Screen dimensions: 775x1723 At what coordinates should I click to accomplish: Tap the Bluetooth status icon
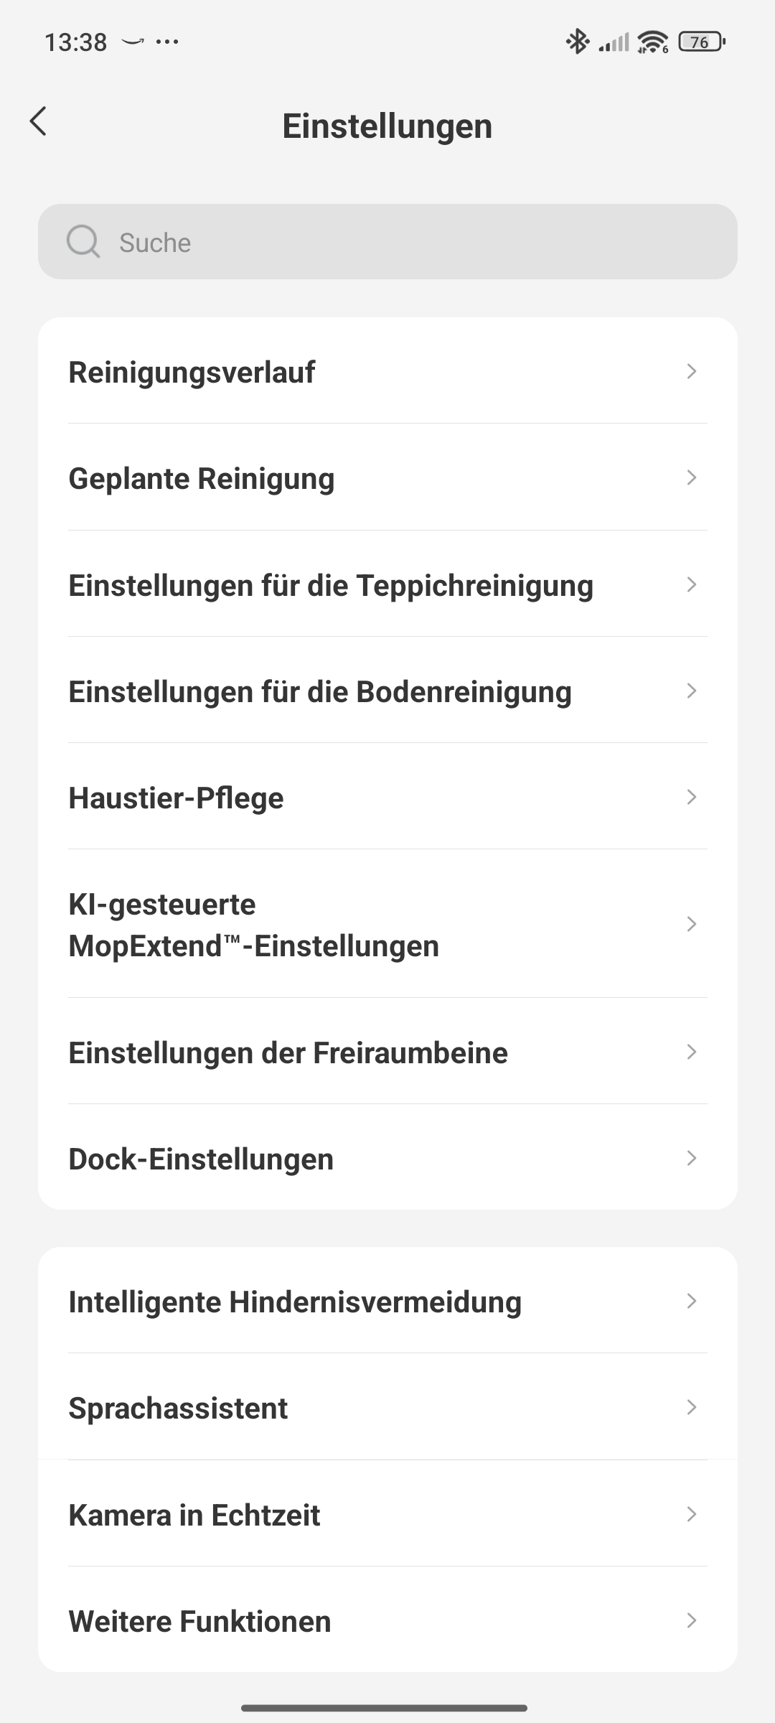point(577,42)
